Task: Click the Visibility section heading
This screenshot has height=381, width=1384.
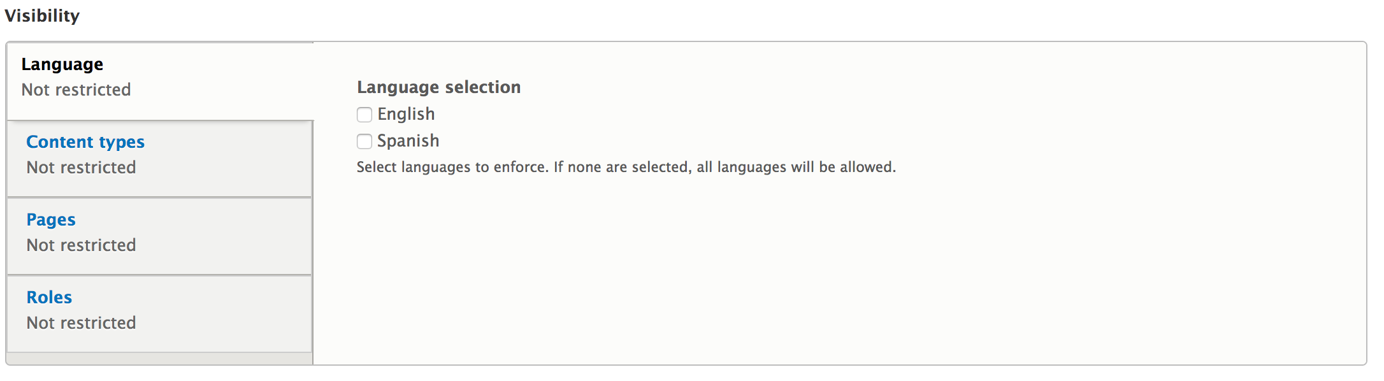Action: tap(42, 16)
